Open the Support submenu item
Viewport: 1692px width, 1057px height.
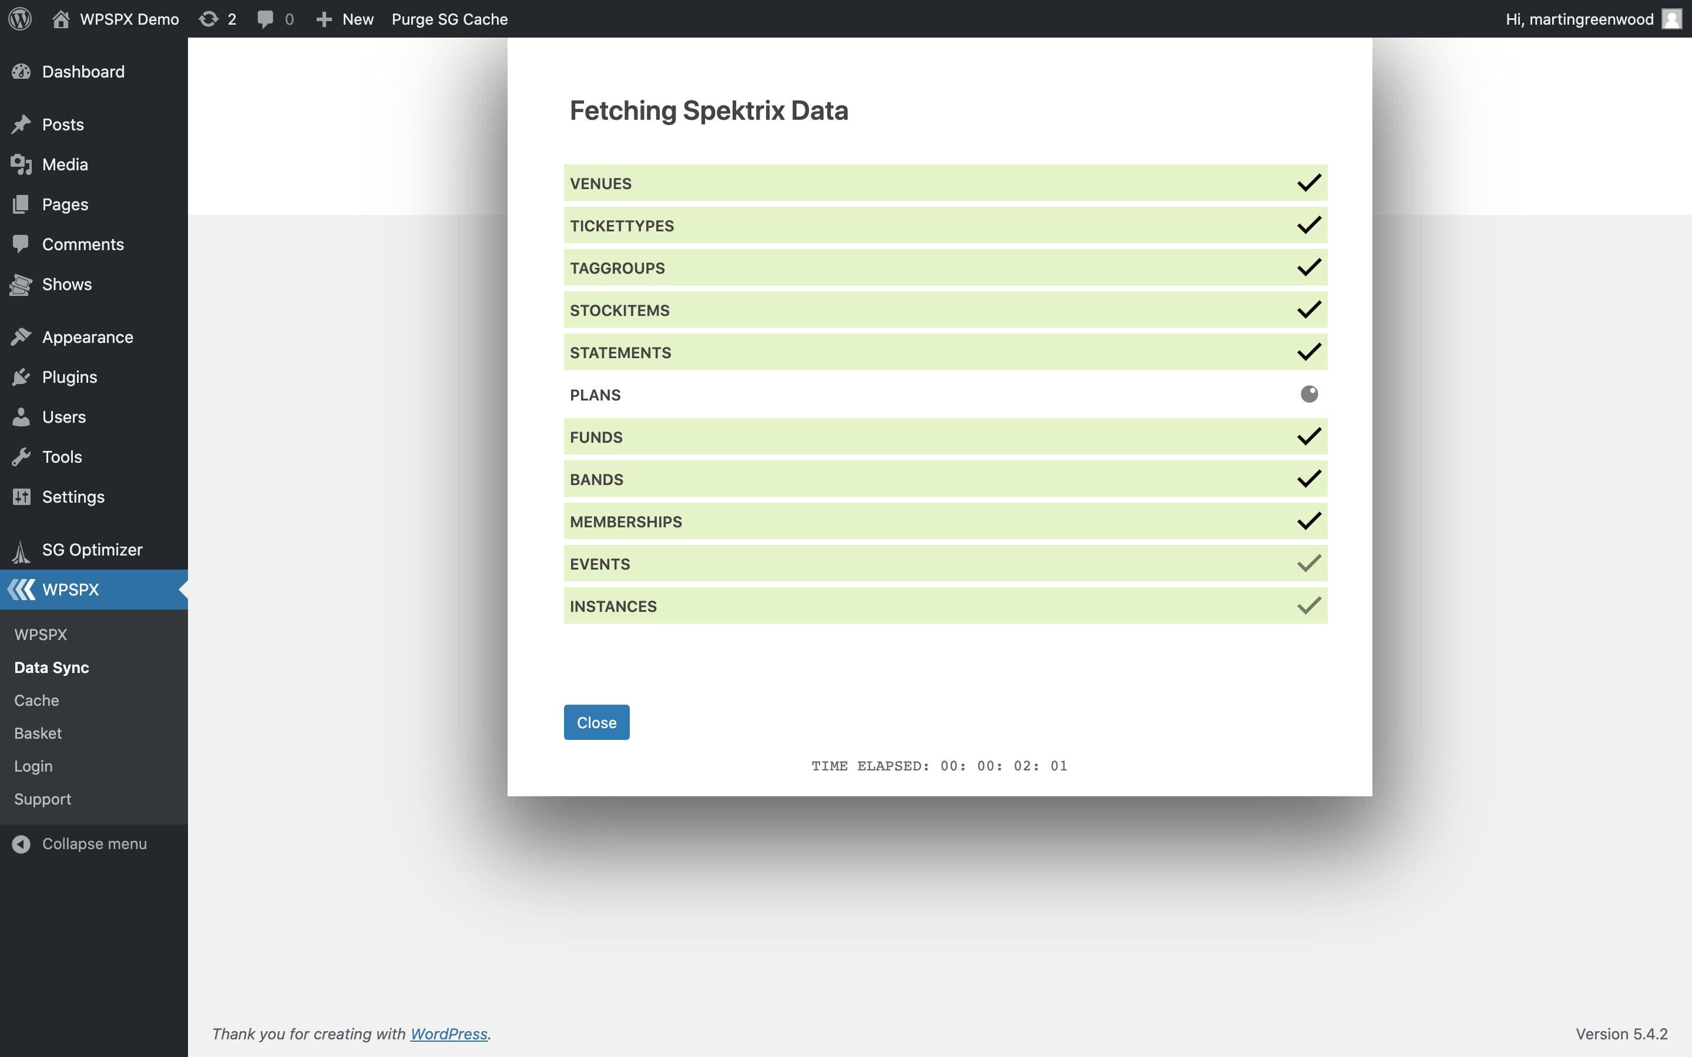pos(43,799)
